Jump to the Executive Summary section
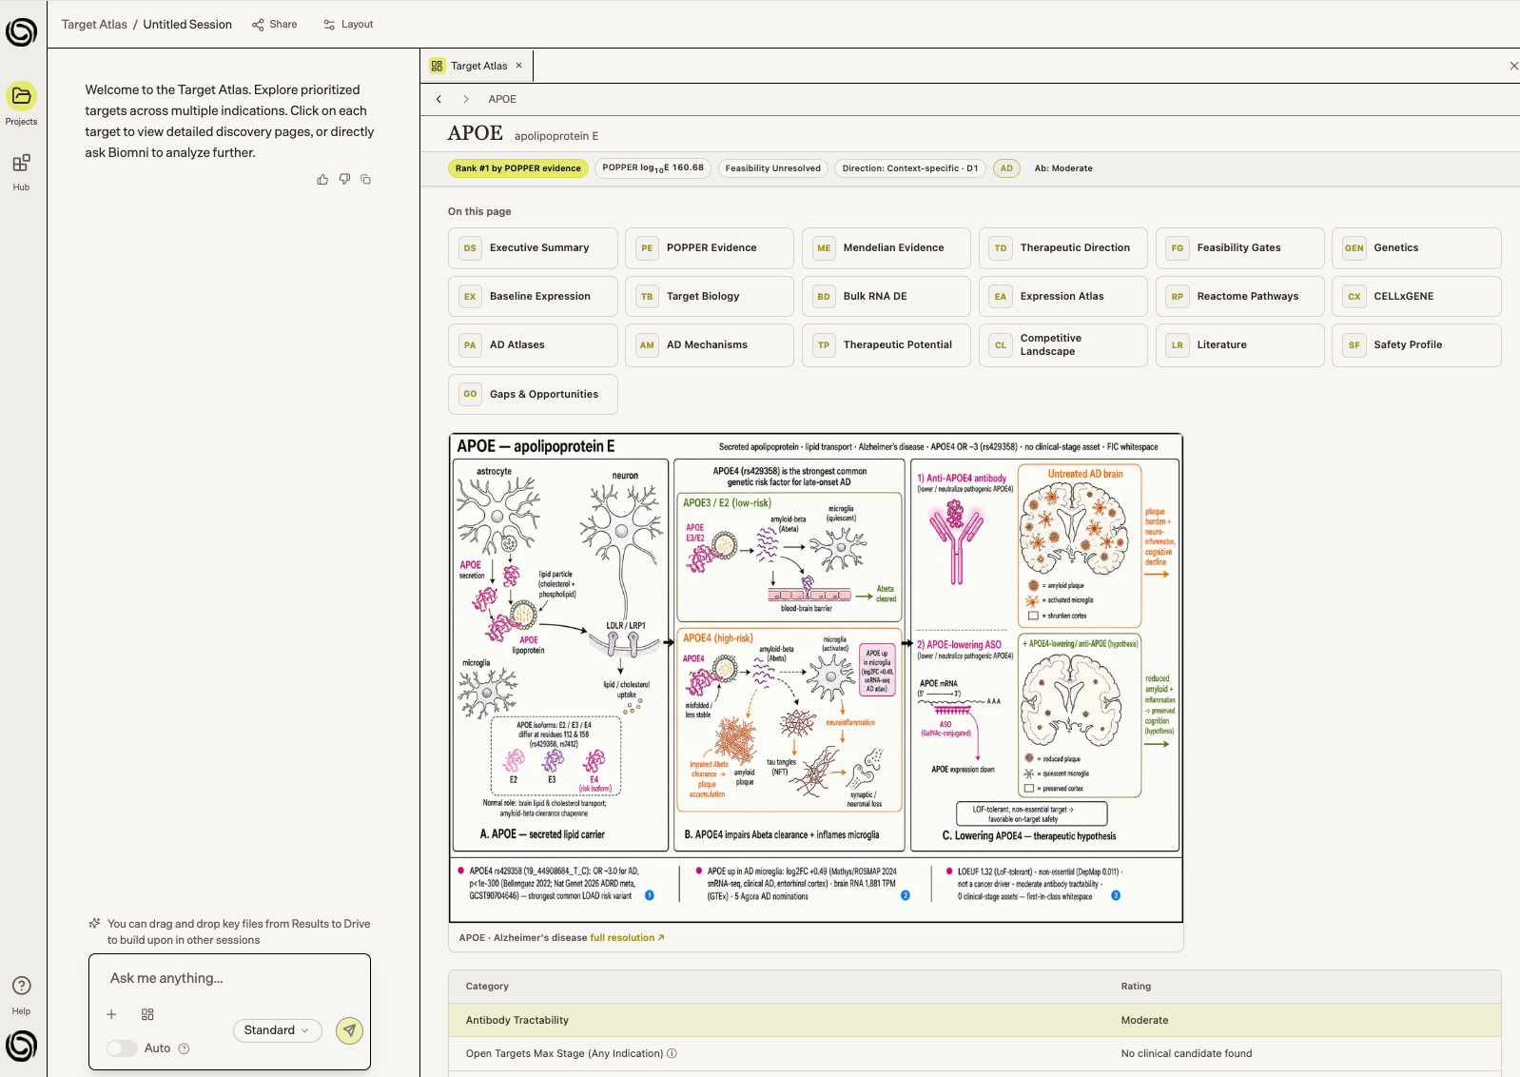 [533, 248]
